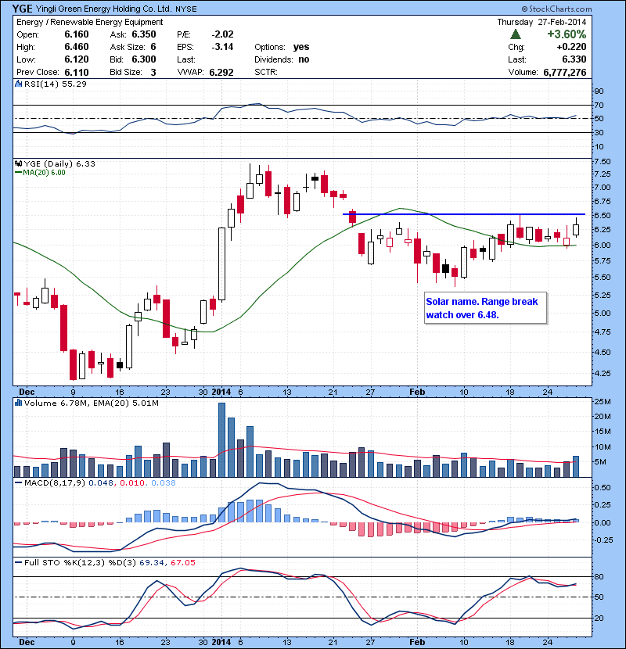626x649 pixels.
Task: Click the -0.25 label on the MACD axis
Action: (x=602, y=540)
